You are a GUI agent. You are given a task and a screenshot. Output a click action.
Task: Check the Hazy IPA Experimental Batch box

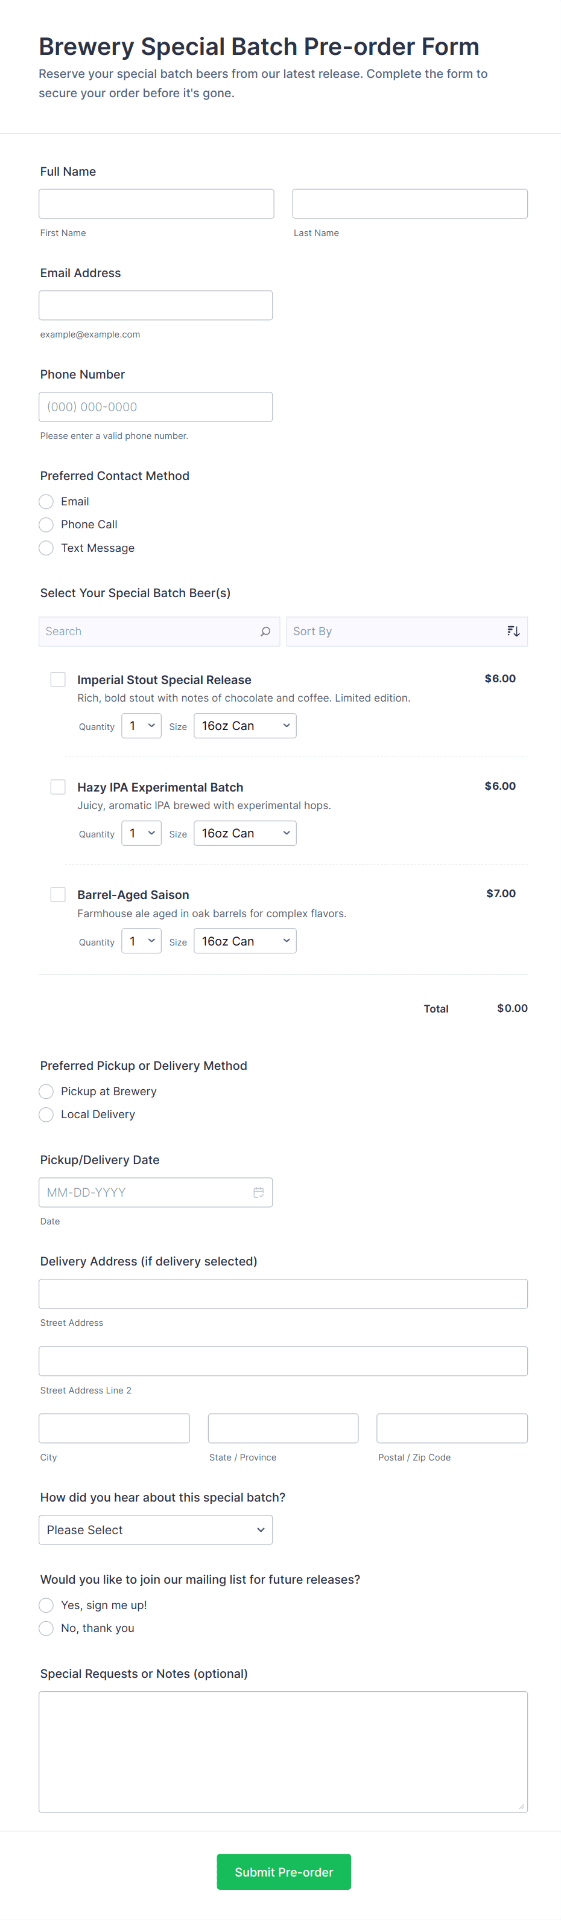58,787
